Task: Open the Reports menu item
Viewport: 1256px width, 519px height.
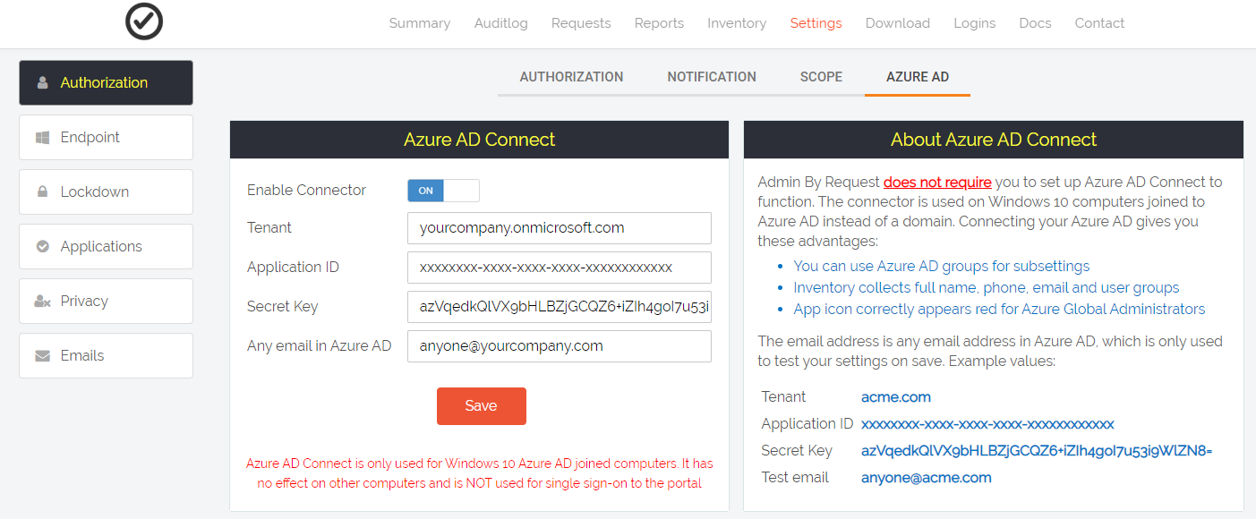Action: coord(659,23)
